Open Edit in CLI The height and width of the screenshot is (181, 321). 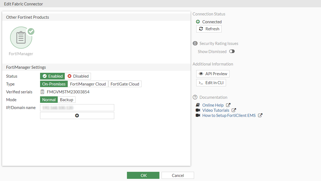(x=211, y=83)
